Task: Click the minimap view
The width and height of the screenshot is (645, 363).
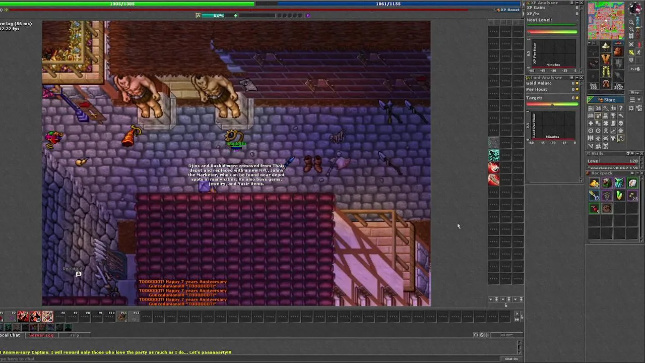Action: tap(606, 20)
